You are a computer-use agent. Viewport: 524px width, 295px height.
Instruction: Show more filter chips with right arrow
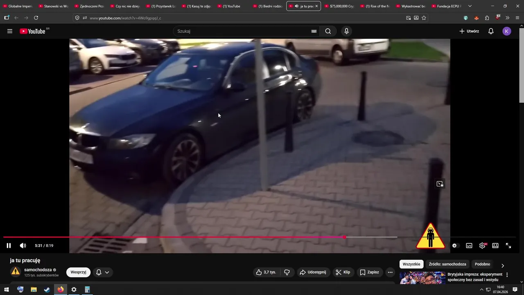(x=503, y=265)
